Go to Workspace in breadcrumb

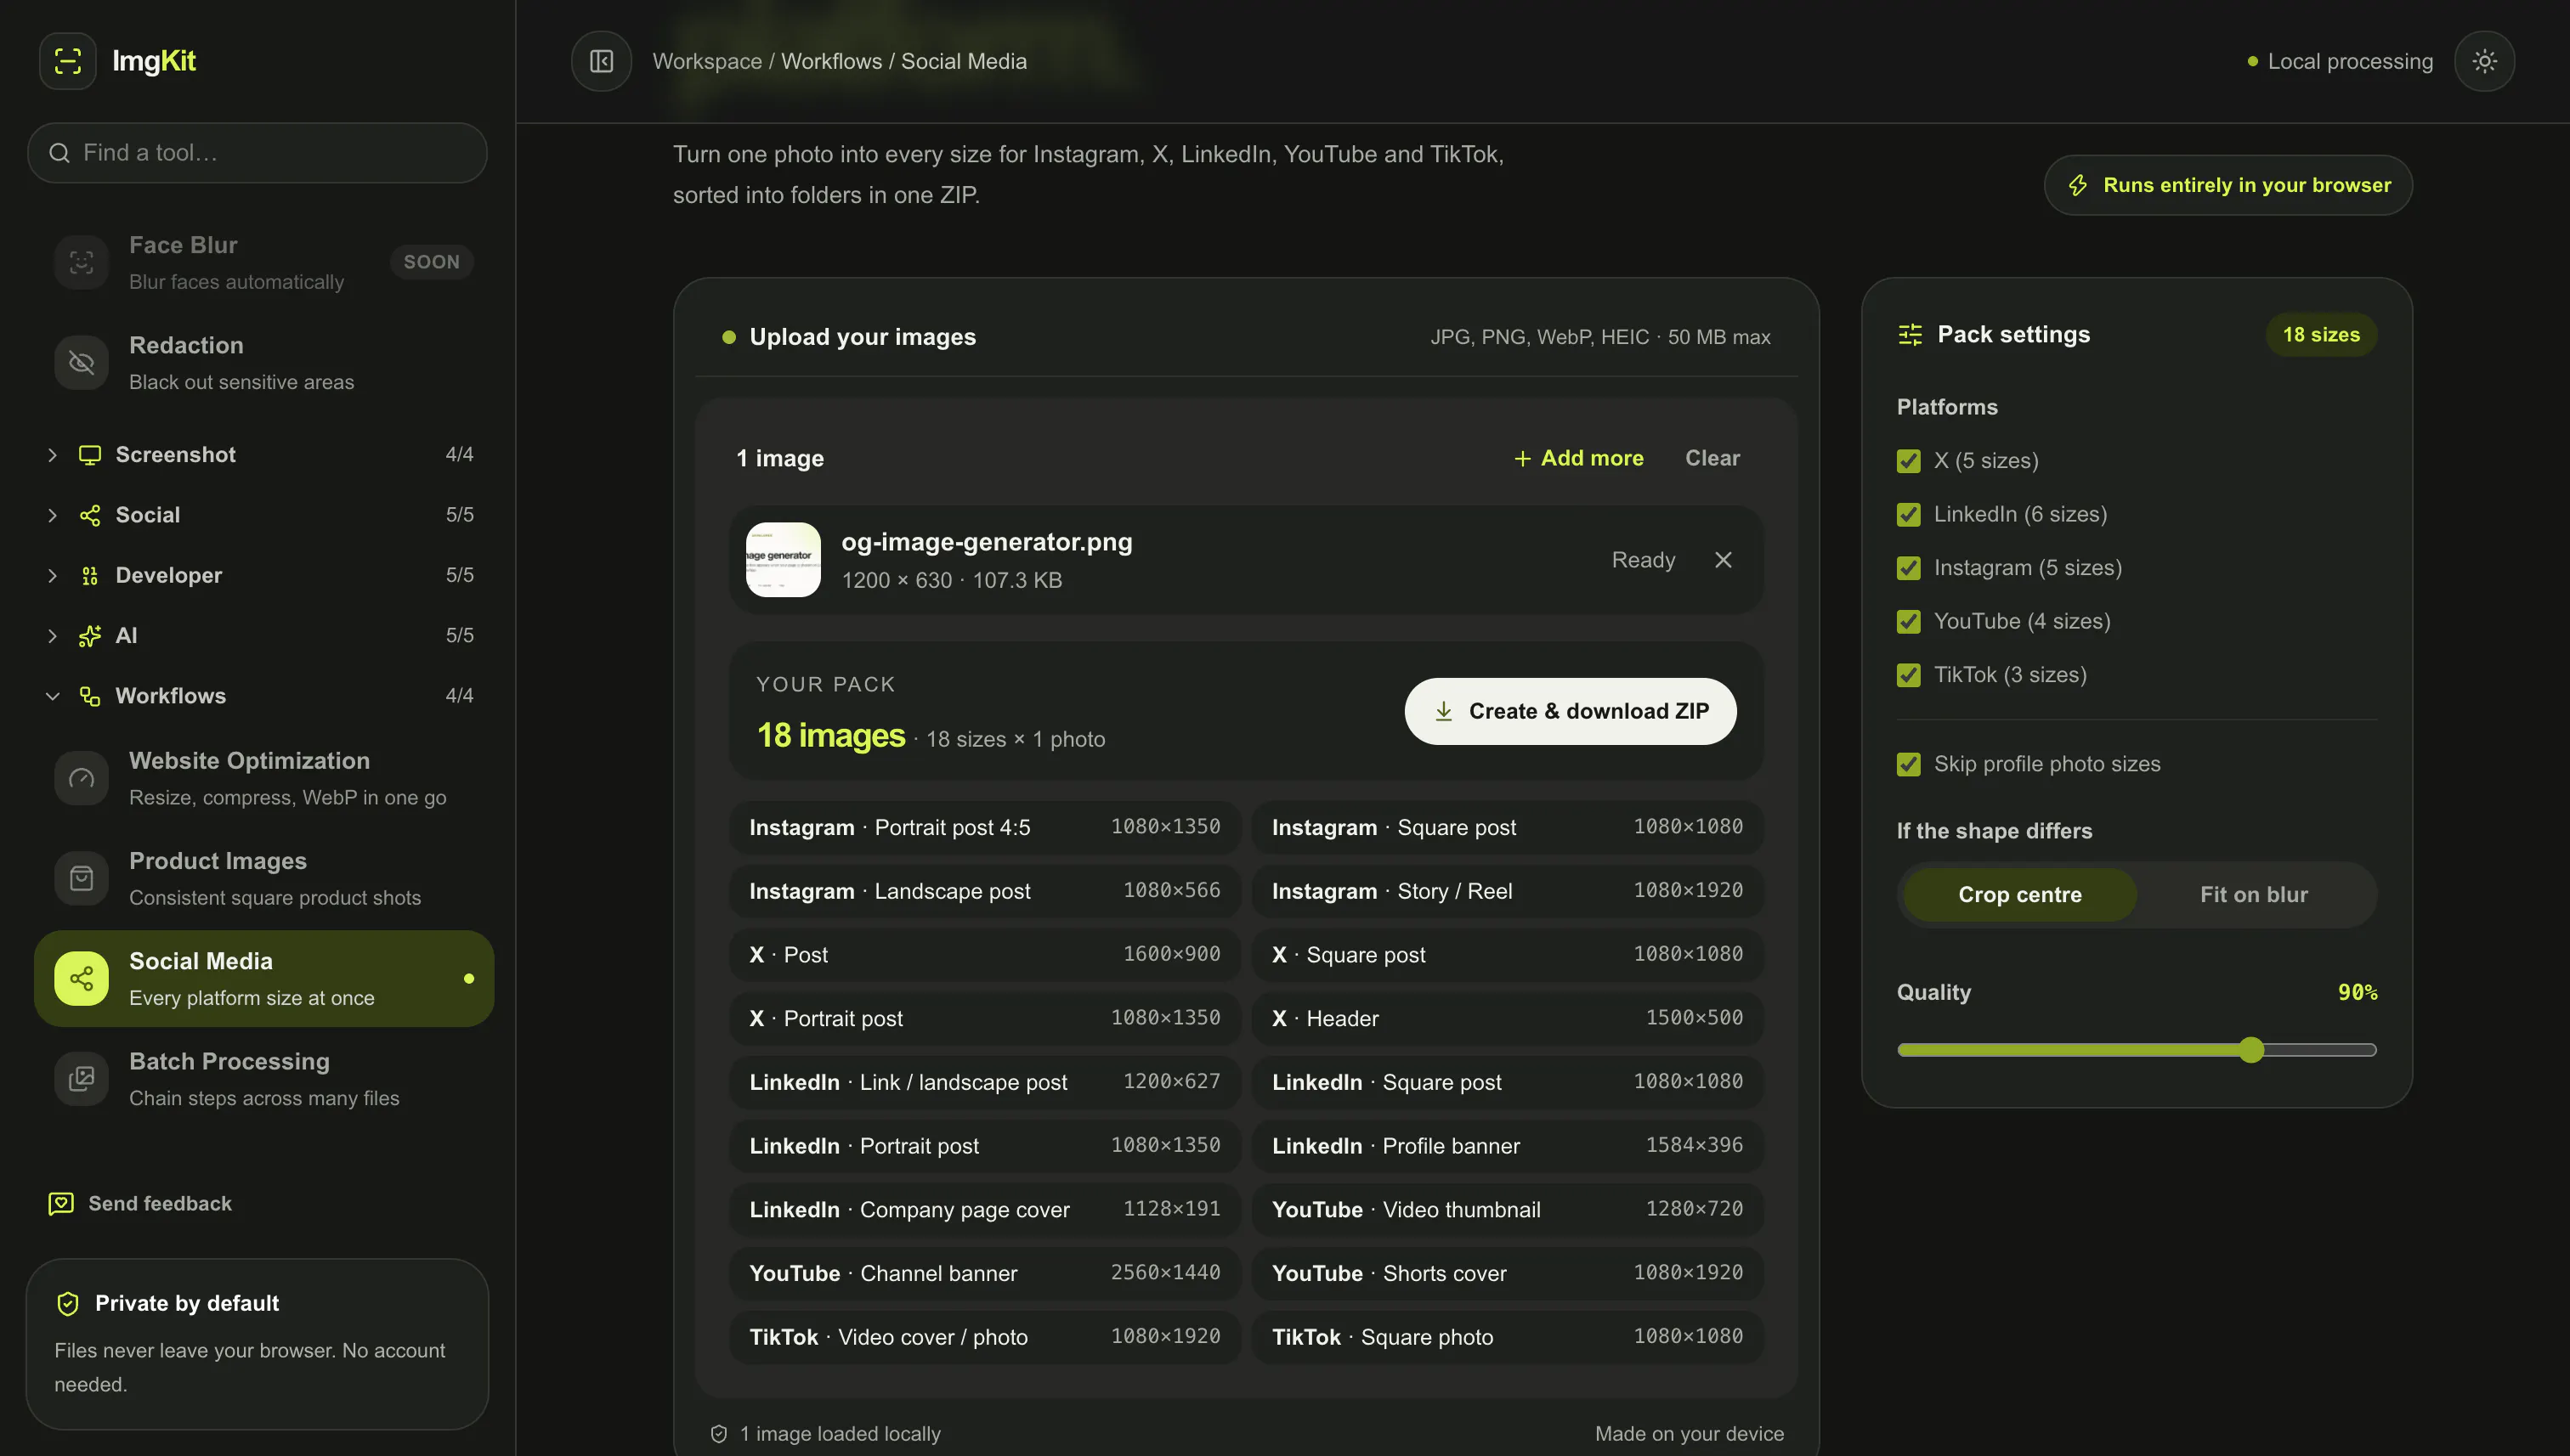point(706,61)
